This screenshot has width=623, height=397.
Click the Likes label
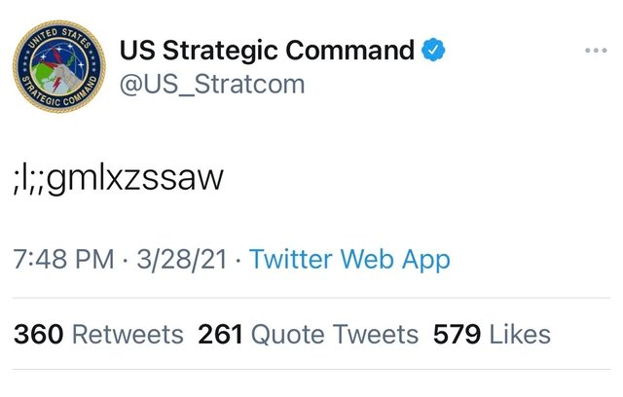click(x=520, y=335)
